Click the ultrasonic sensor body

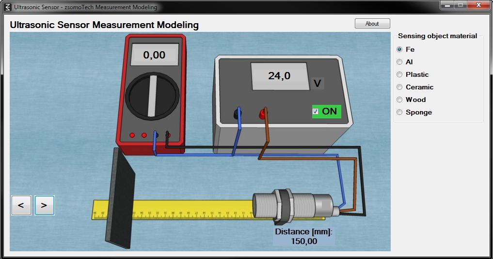point(295,206)
